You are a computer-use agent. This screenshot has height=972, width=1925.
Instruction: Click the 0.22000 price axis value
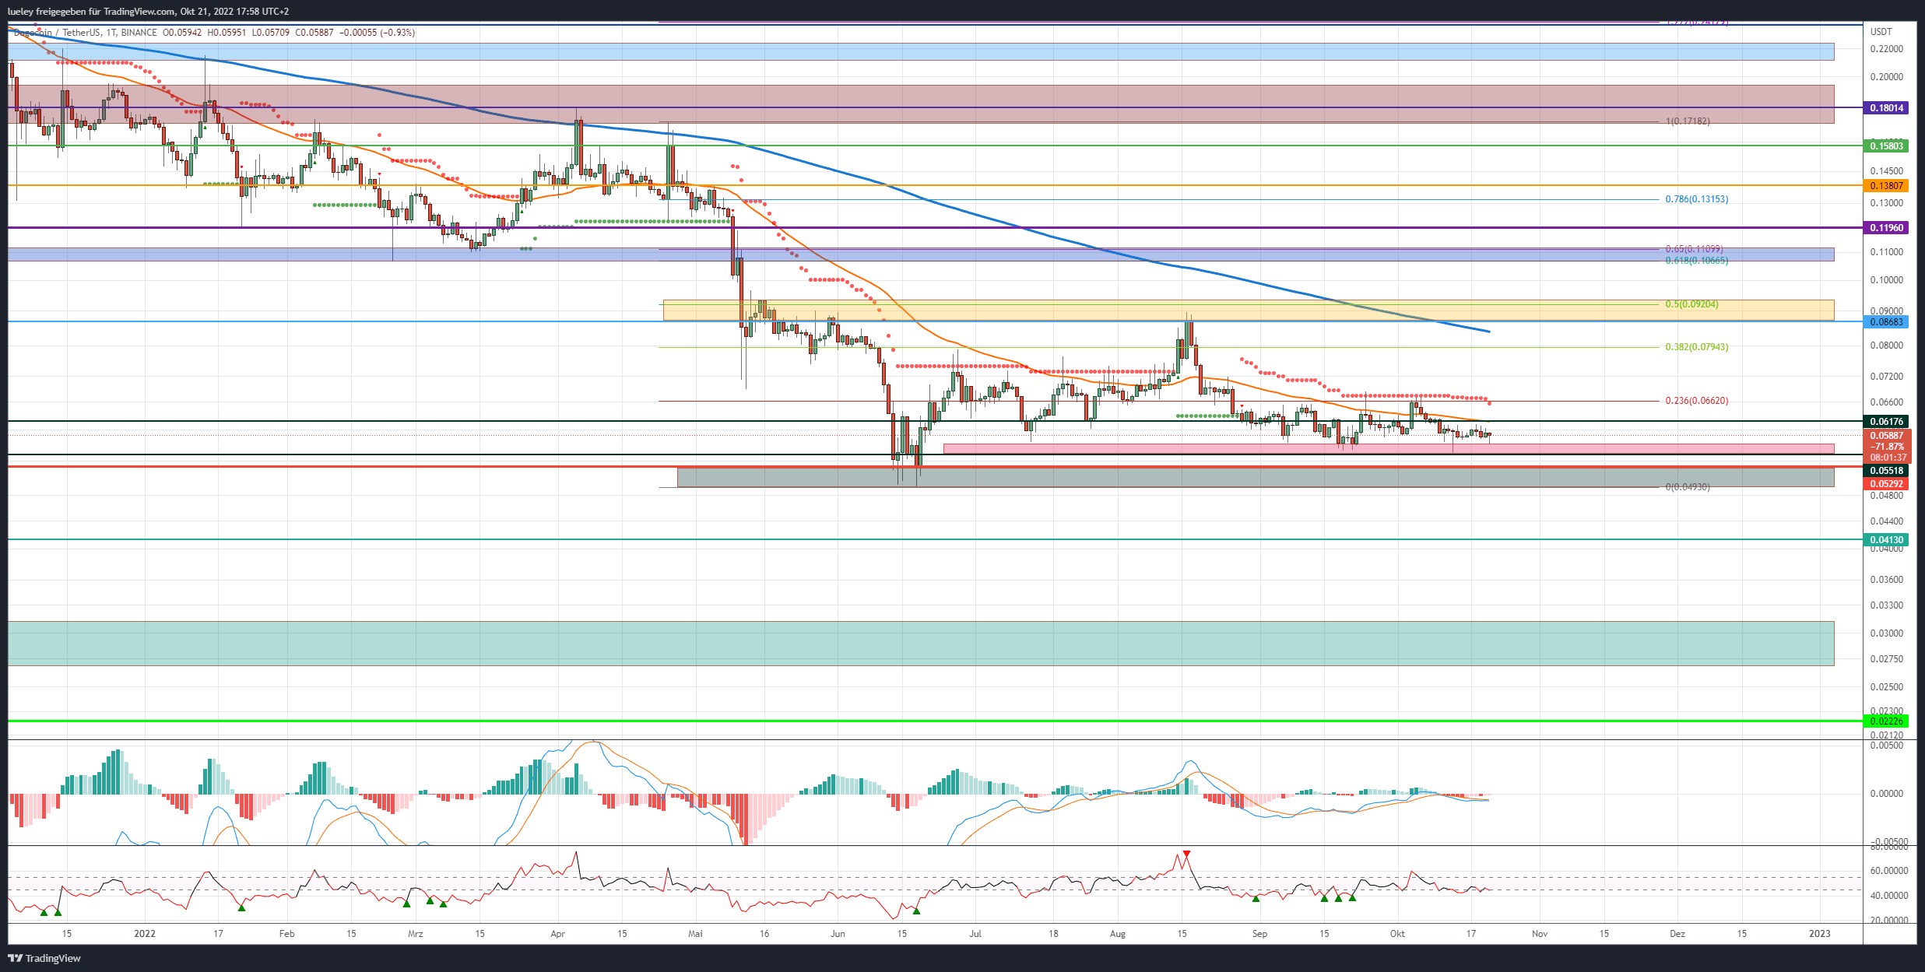[1886, 49]
